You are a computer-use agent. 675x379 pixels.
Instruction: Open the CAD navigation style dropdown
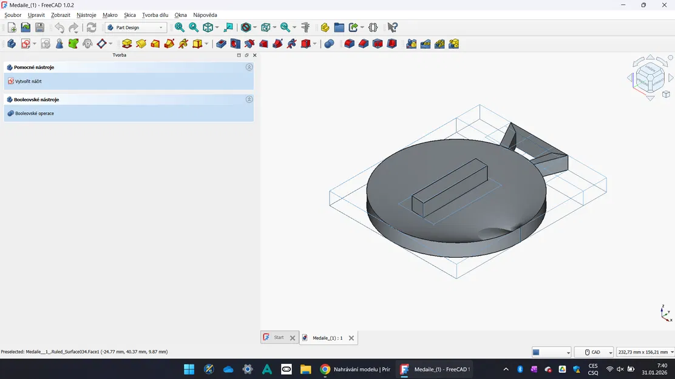click(x=594, y=352)
